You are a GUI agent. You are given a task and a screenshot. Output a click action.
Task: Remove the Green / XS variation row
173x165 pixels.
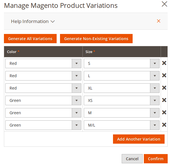point(164,100)
